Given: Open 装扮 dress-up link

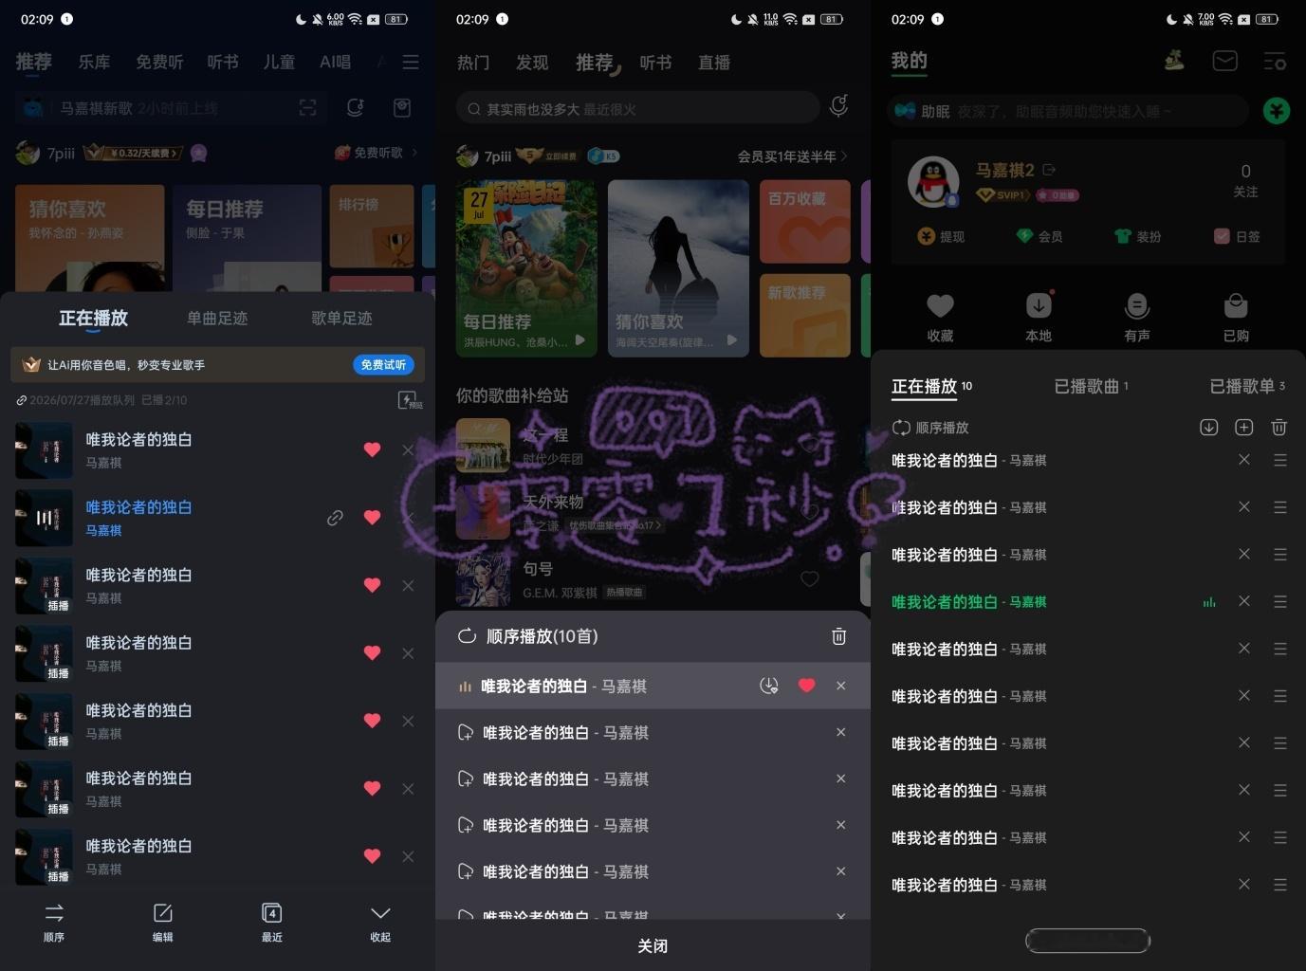Looking at the screenshot, I should 1138,236.
